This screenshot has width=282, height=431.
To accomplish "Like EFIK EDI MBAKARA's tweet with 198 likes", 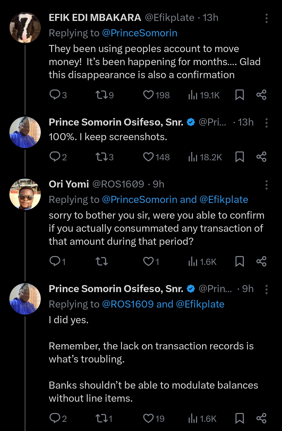I will (x=148, y=95).
